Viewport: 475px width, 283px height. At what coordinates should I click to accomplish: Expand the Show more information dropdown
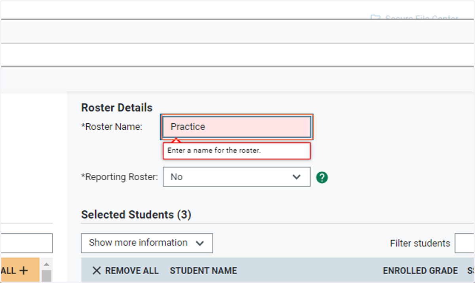[147, 243]
